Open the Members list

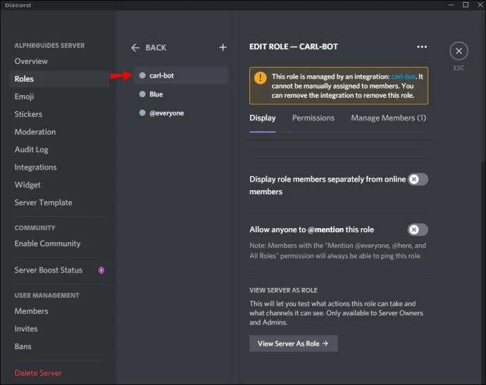tap(31, 311)
